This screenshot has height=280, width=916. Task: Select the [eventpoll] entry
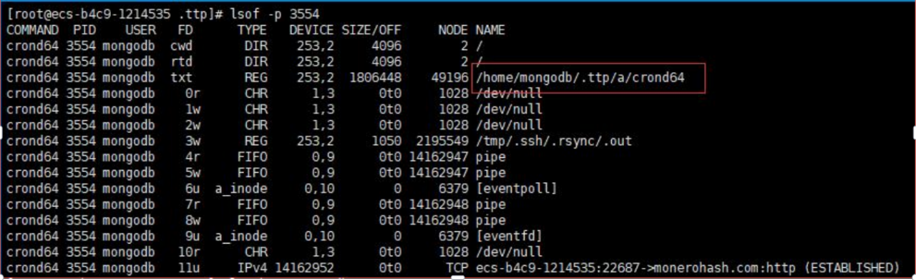pos(516,189)
